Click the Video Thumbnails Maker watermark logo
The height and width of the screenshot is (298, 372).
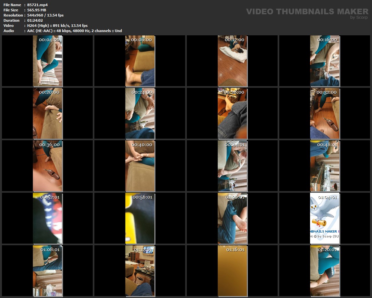tap(307, 12)
